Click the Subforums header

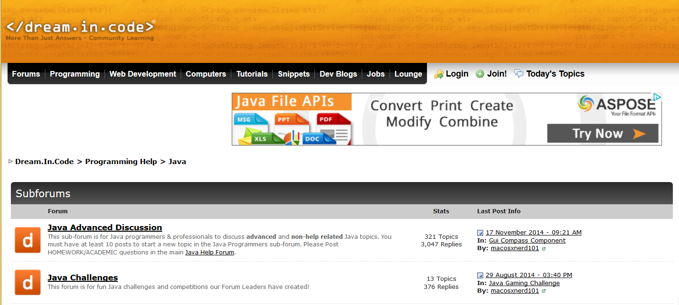pyautogui.click(x=43, y=193)
